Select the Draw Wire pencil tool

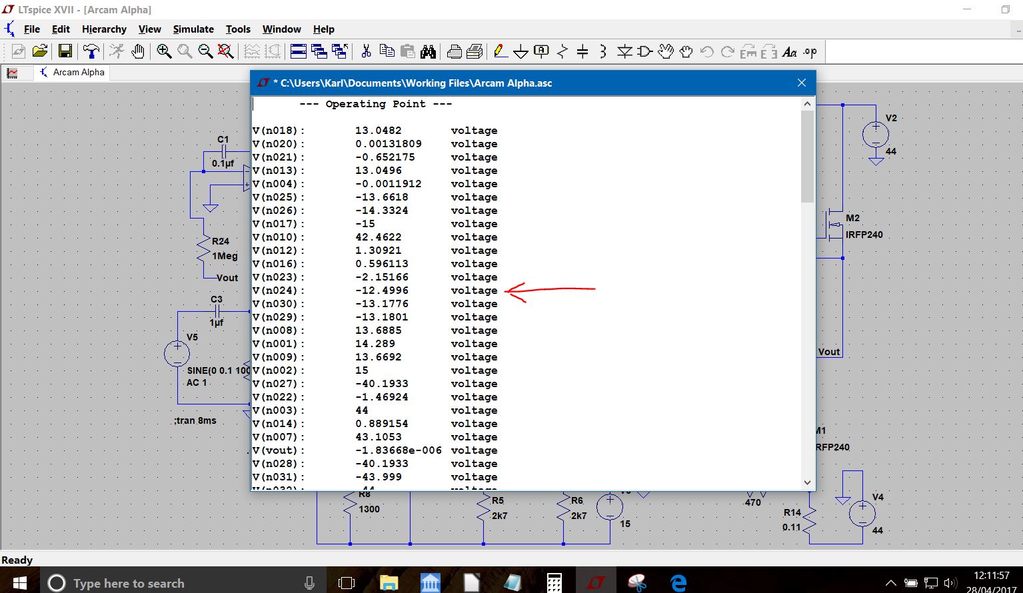point(501,51)
